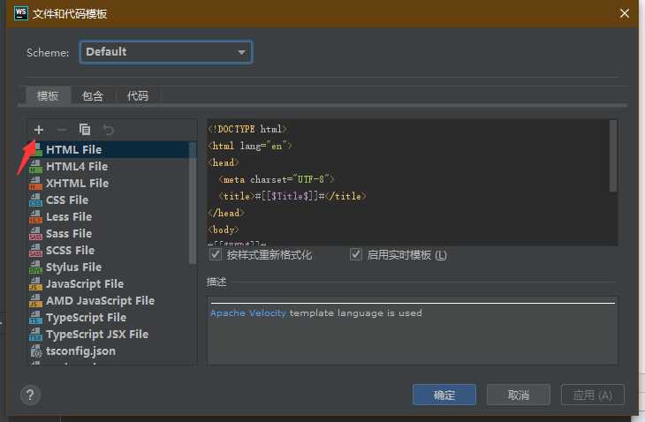Switch to the 包含 tab
Viewport: 645px width, 422px height.
[x=93, y=96]
